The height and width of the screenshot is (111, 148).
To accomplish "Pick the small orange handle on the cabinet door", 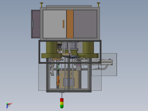I will (63, 24).
